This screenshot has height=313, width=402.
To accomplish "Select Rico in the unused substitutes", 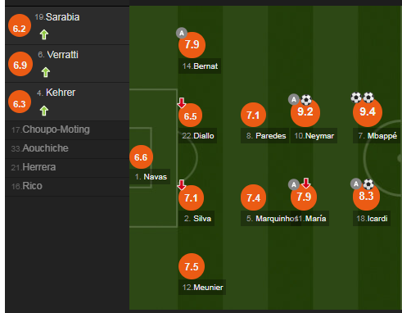I will click(x=67, y=186).
